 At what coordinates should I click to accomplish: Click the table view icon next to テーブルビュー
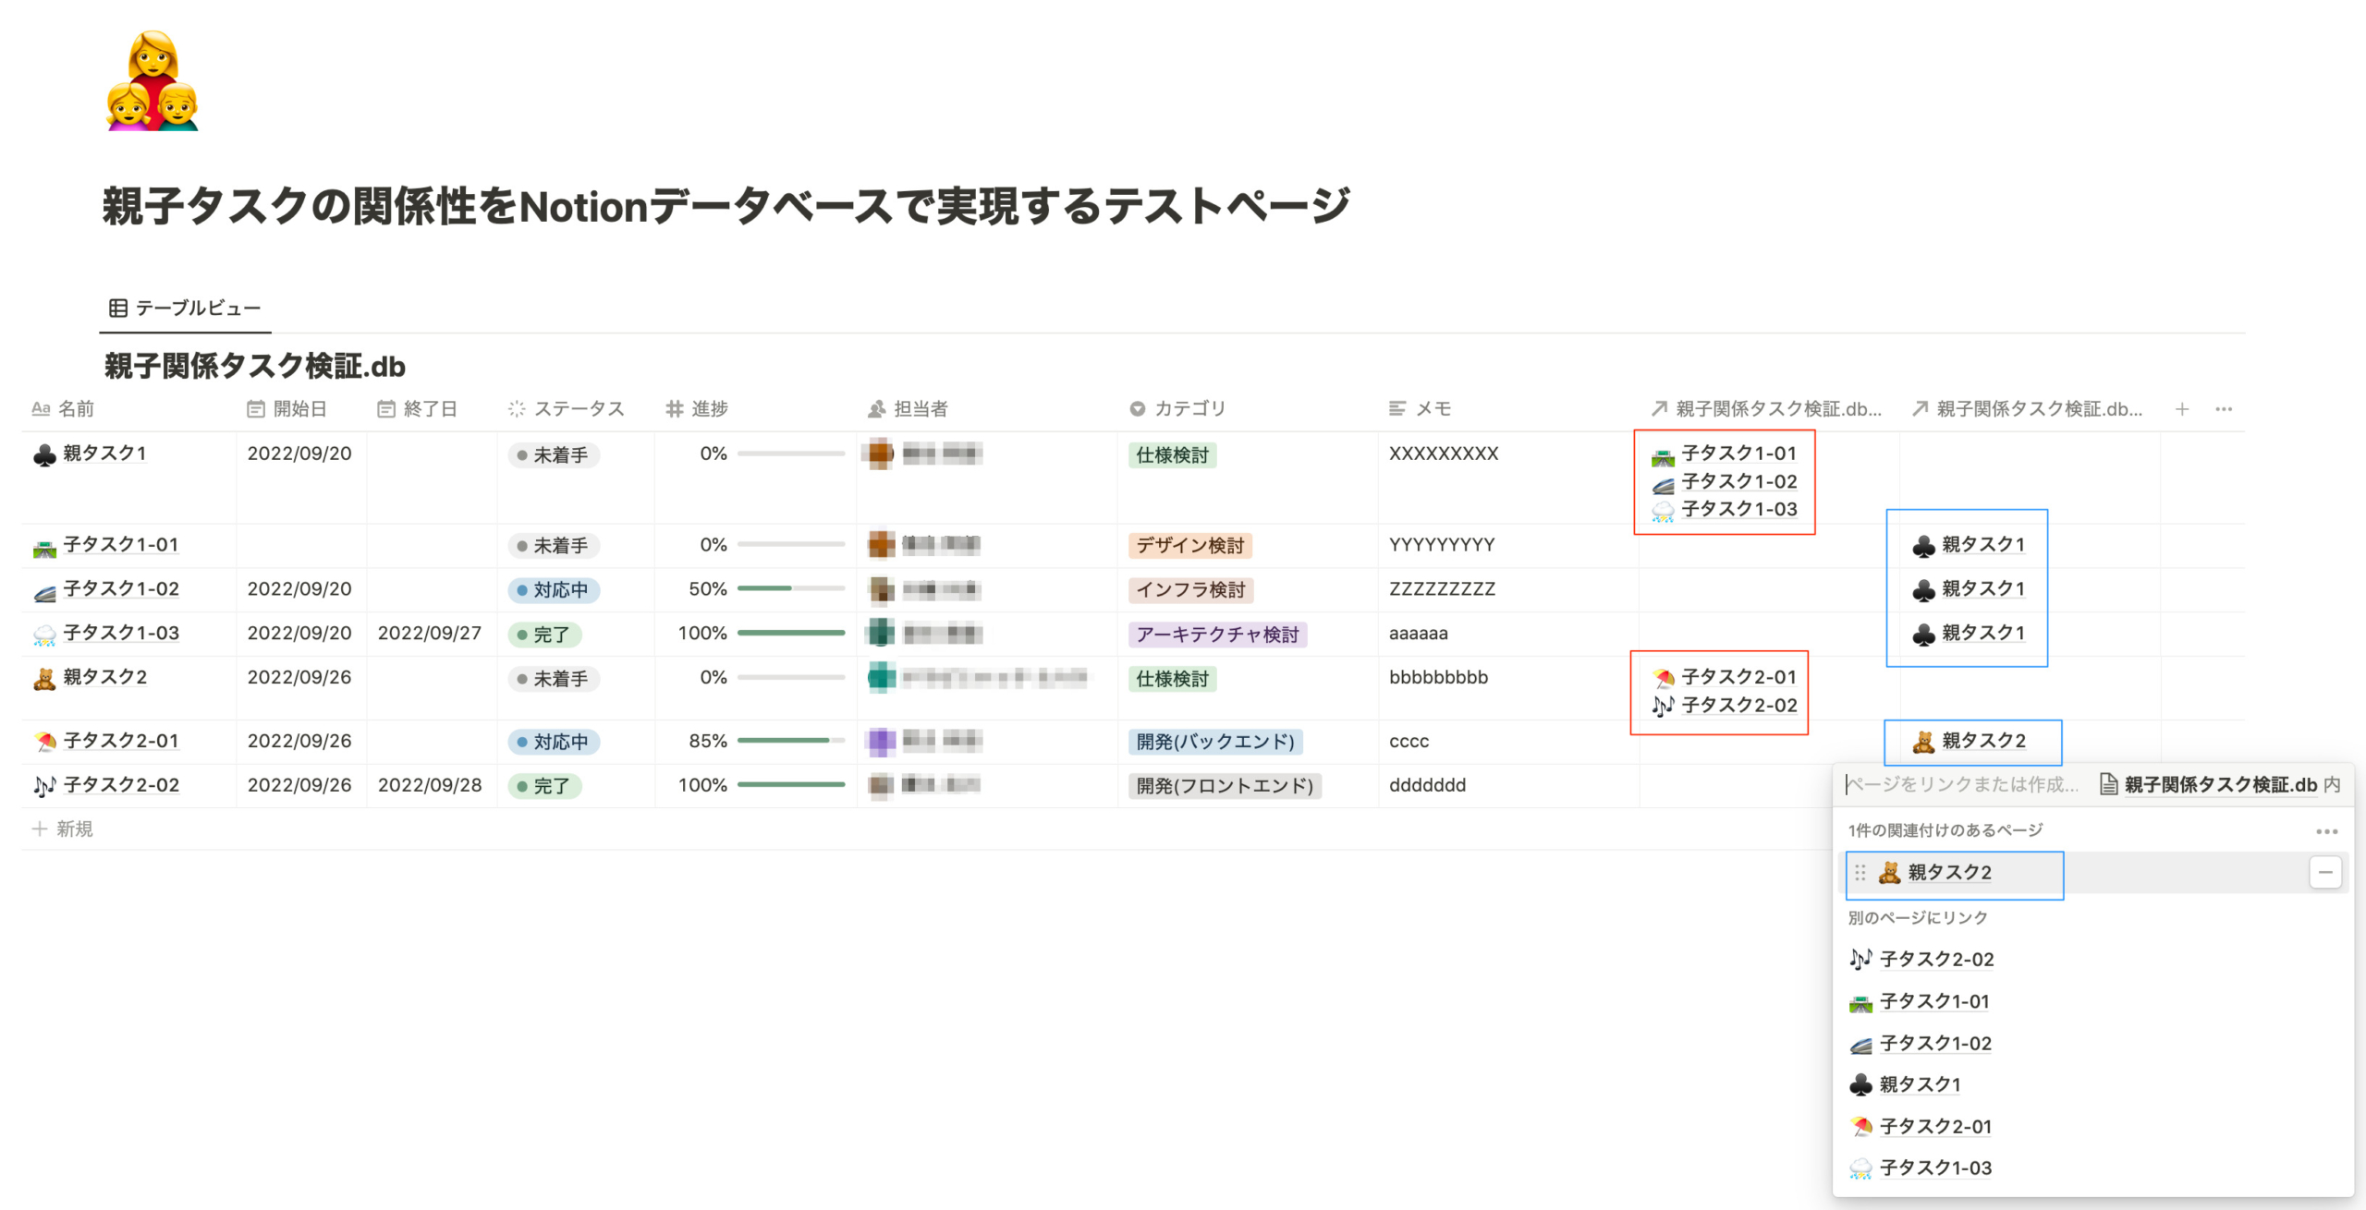117,308
